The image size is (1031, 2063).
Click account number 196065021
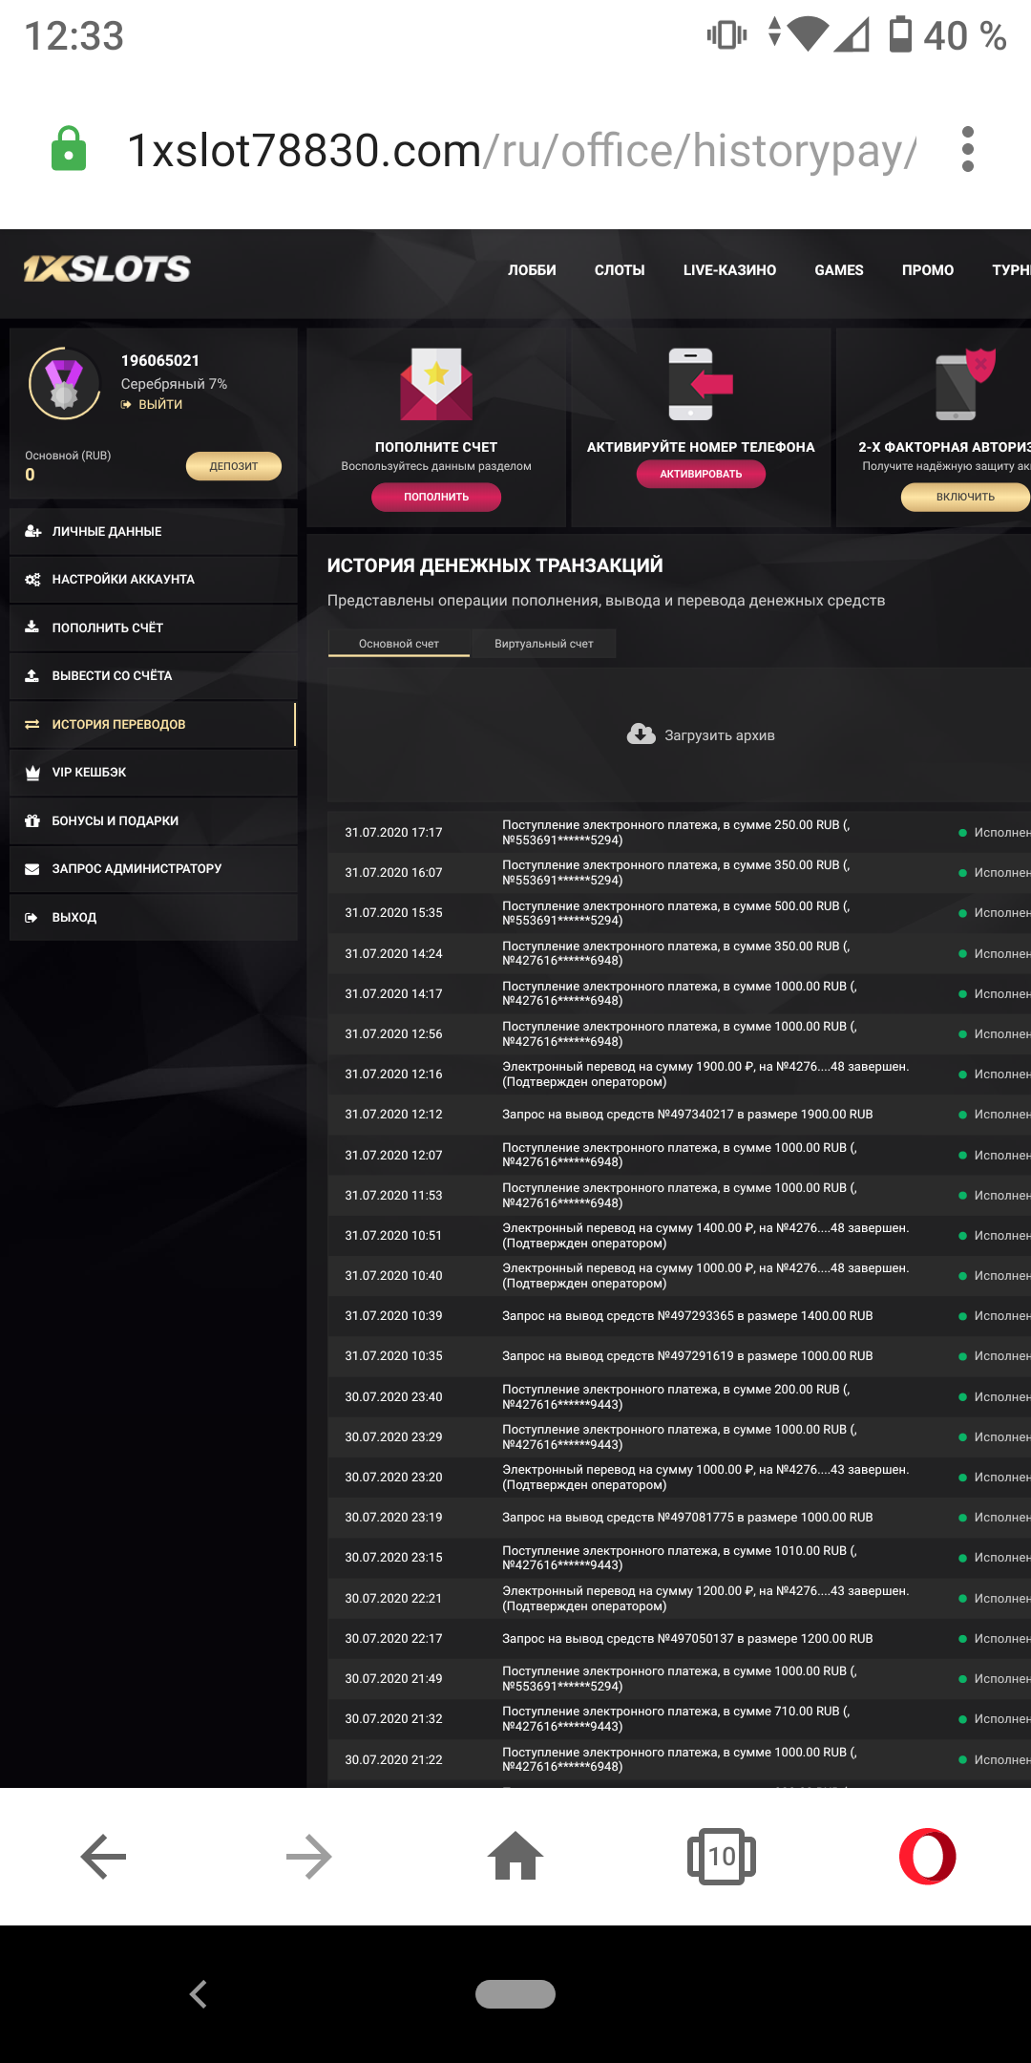point(160,361)
